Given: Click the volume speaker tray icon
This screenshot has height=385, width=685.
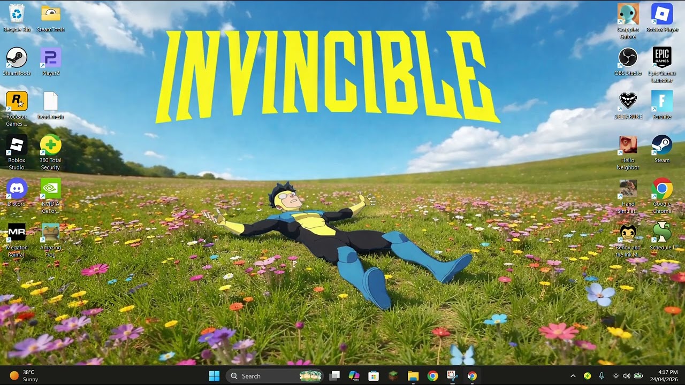Looking at the screenshot, I should tap(626, 376).
